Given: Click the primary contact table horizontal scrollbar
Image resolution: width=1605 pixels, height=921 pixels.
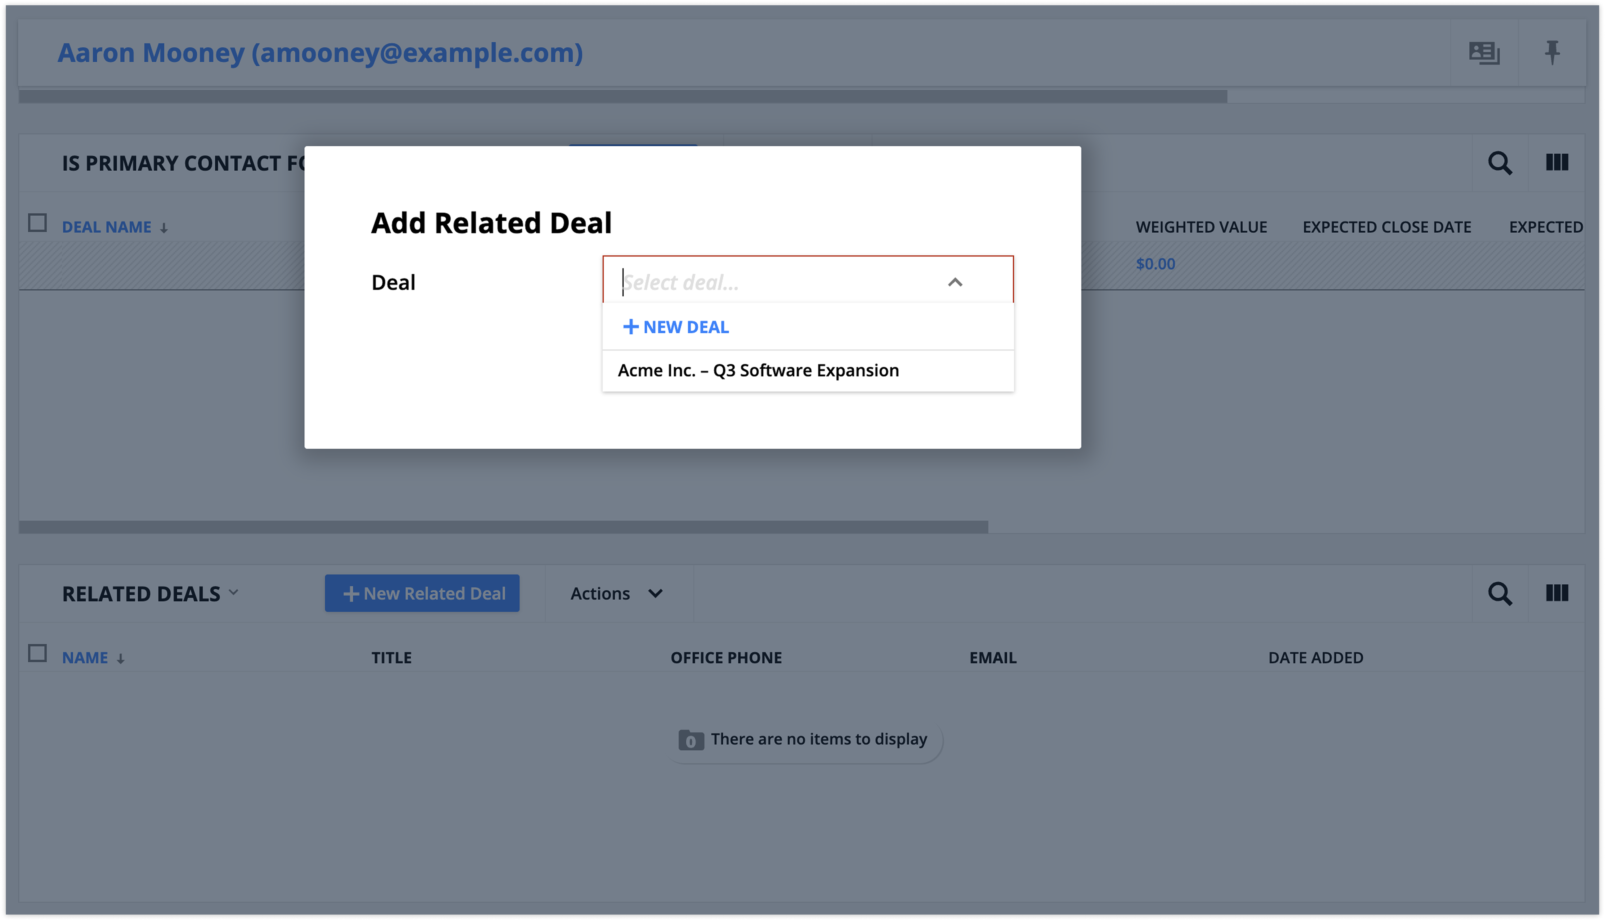Looking at the screenshot, I should coord(503,527).
